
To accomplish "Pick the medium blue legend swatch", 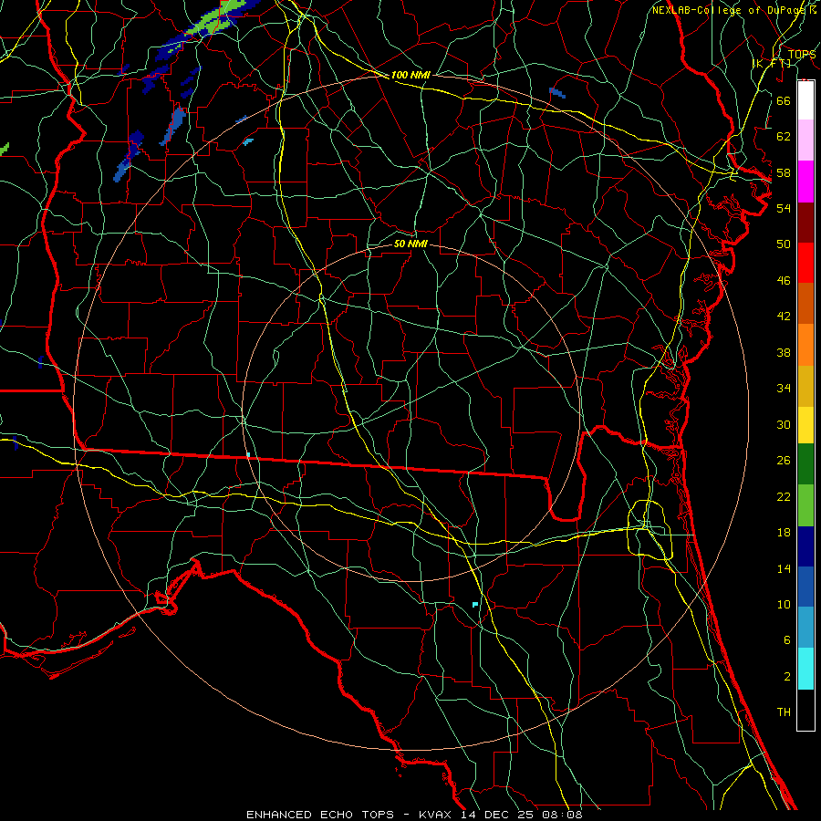I will pyautogui.click(x=805, y=587).
